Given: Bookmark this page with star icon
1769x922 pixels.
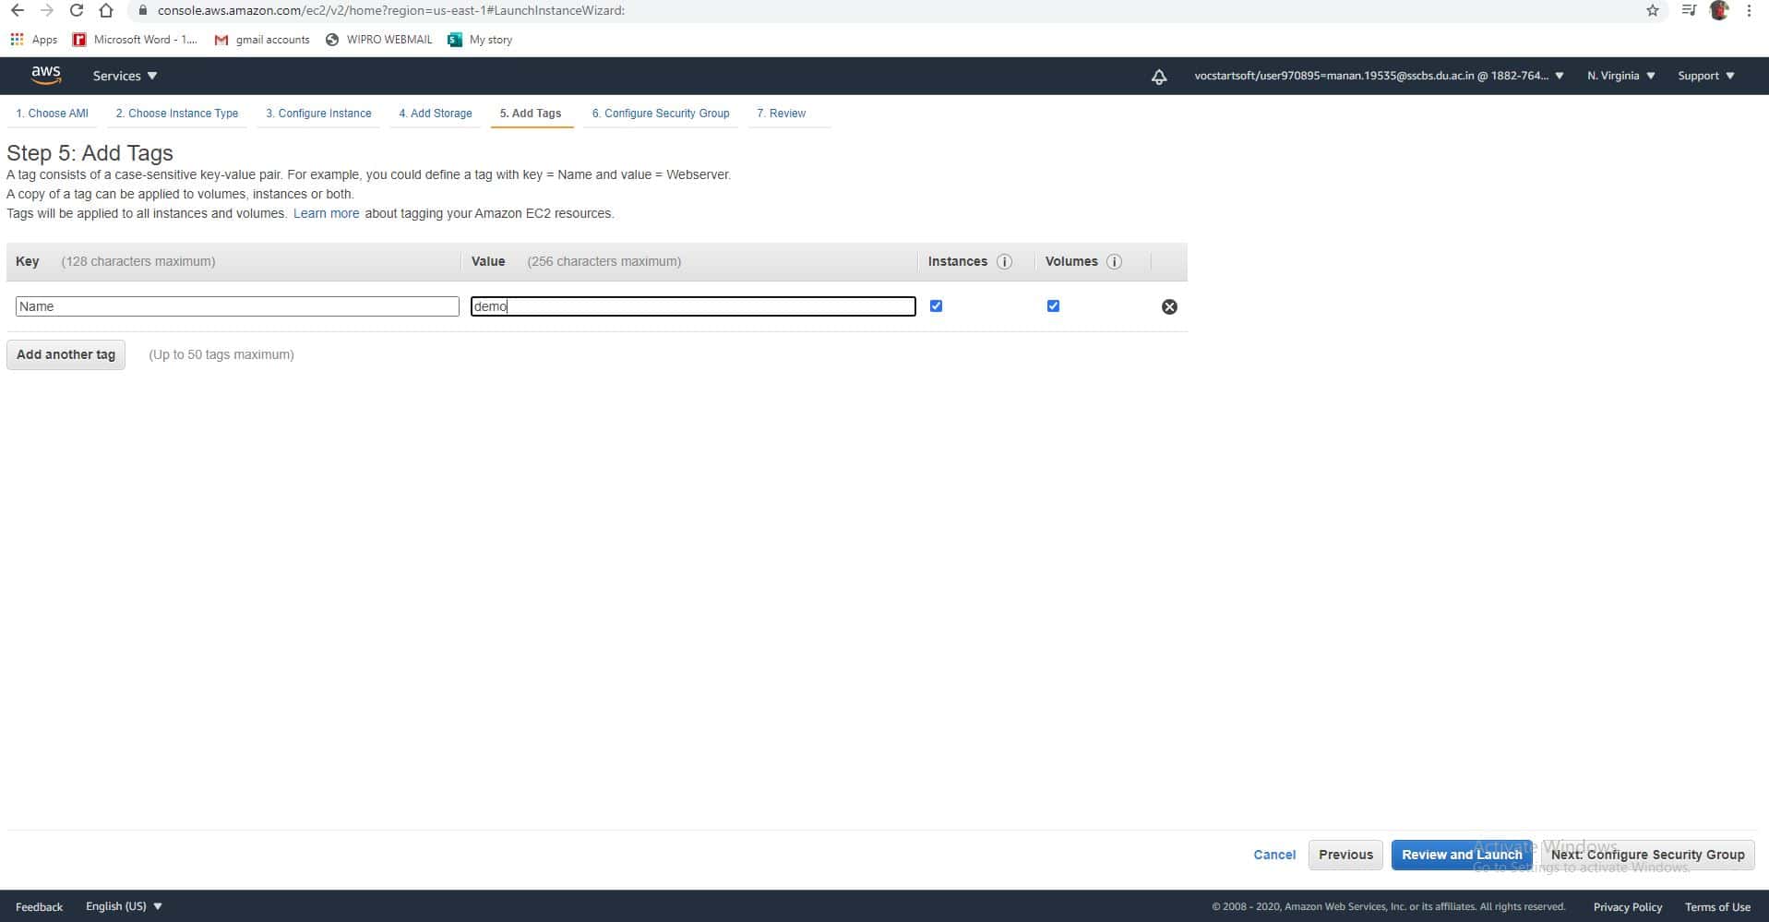Looking at the screenshot, I should [1652, 10].
